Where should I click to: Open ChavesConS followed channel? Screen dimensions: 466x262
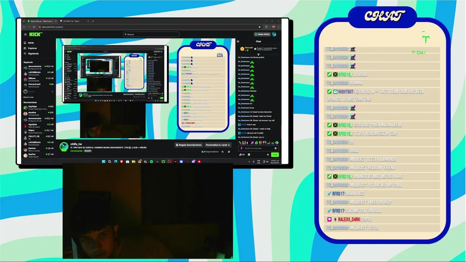pyautogui.click(x=39, y=85)
